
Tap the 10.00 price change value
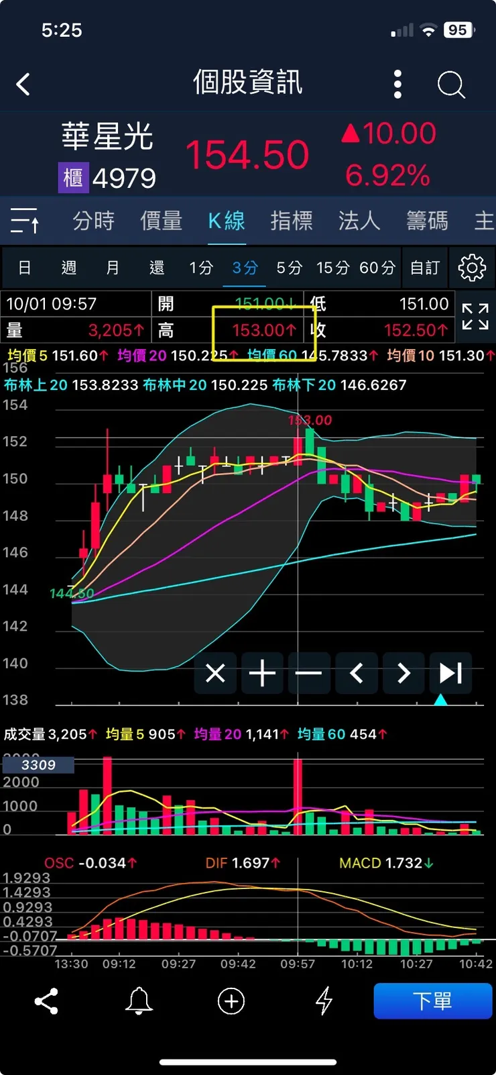point(389,134)
